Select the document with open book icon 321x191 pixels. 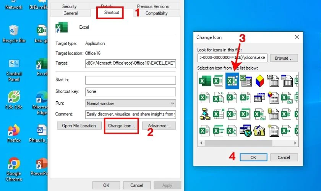[273, 81]
